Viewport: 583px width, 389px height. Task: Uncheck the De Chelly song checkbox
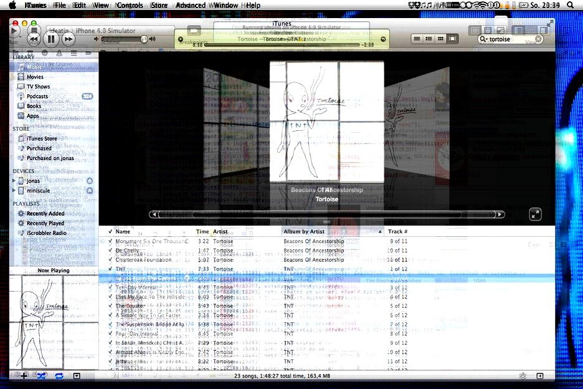[110, 251]
